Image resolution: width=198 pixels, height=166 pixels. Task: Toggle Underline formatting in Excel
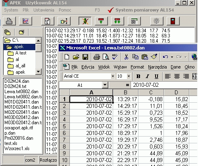point(156,76)
